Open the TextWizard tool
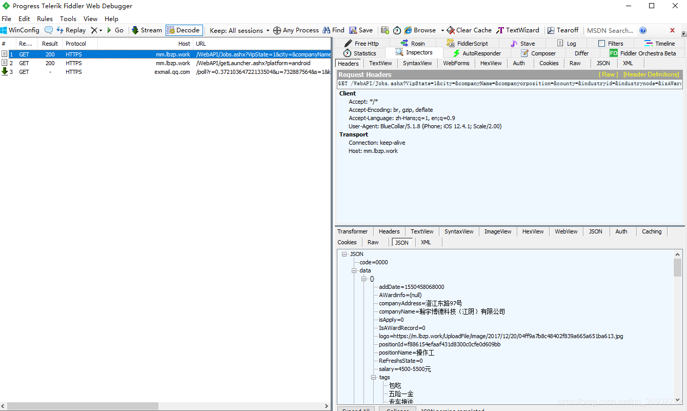The width and height of the screenshot is (687, 411). pyautogui.click(x=518, y=30)
